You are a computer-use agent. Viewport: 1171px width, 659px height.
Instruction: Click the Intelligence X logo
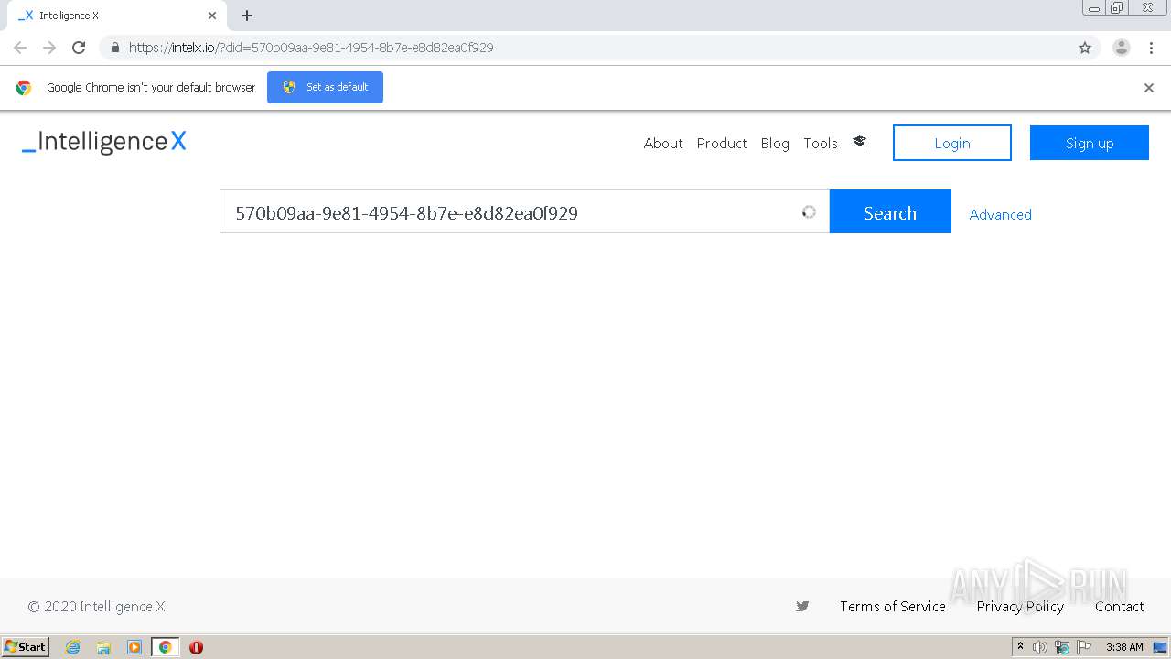tap(104, 142)
